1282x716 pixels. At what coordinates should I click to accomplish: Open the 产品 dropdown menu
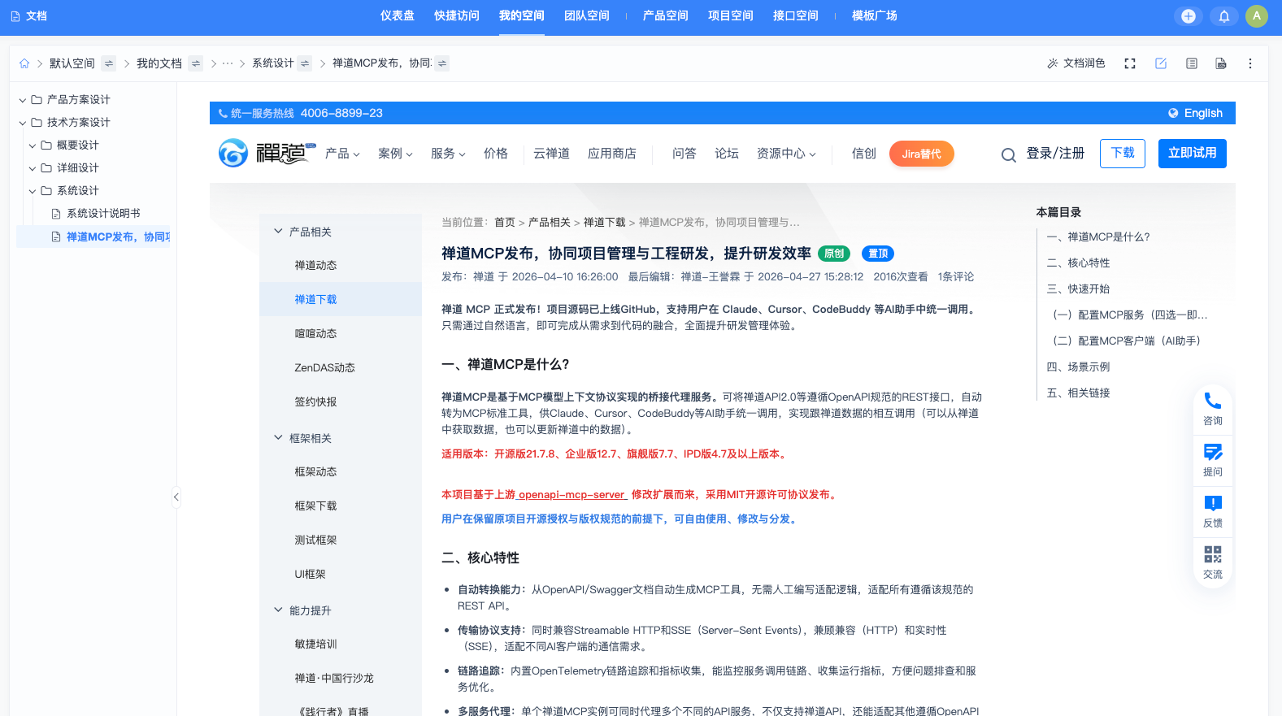[342, 154]
